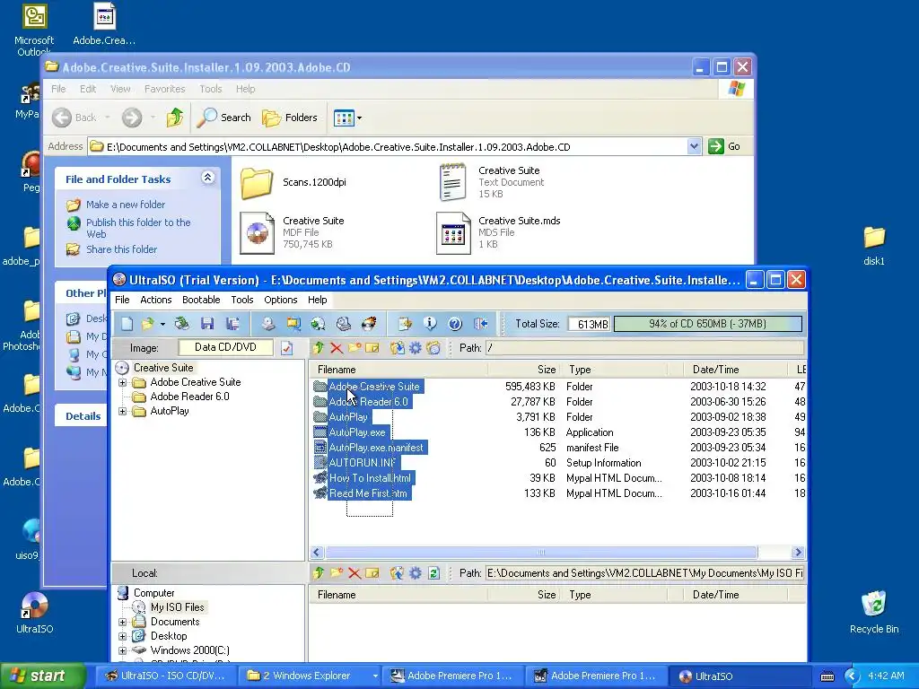Expand the AutoPlay tree node
This screenshot has height=689, width=919.
(x=122, y=411)
